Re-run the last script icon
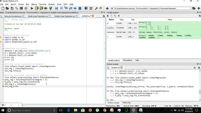201x113 pixels. click(x=51, y=8)
